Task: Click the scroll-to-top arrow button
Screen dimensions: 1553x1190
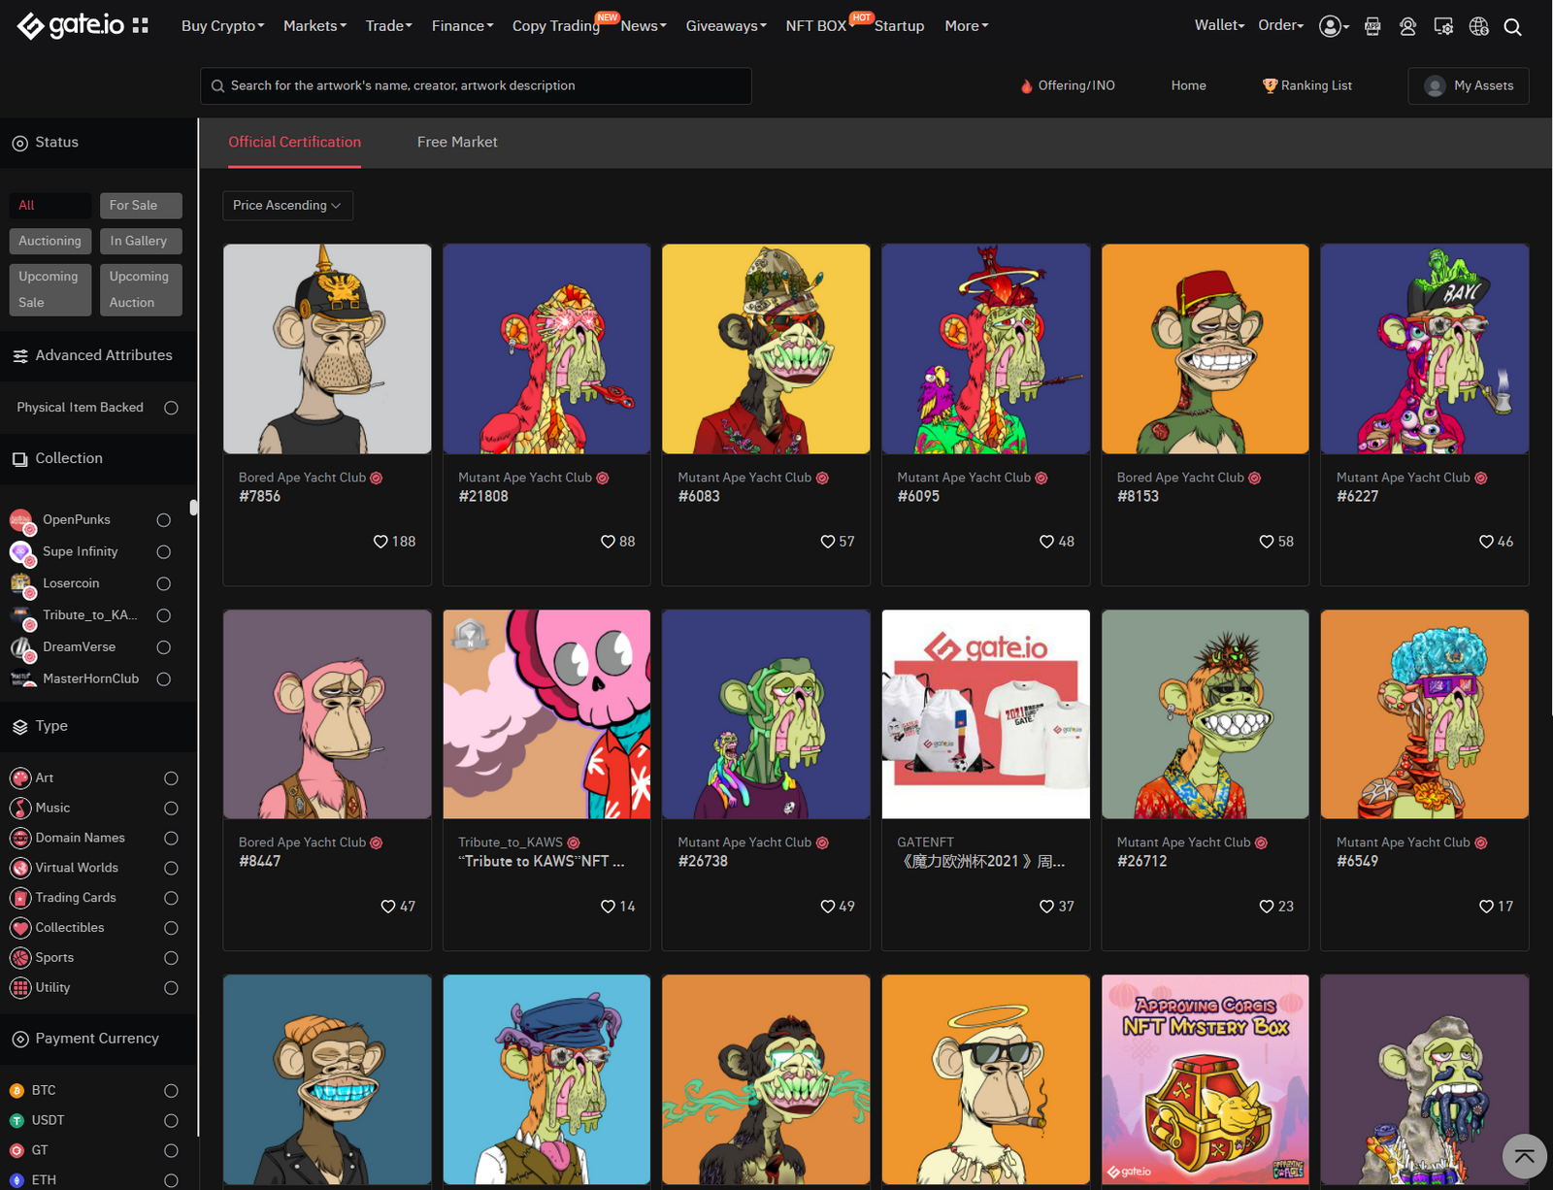Action: [1524, 1156]
